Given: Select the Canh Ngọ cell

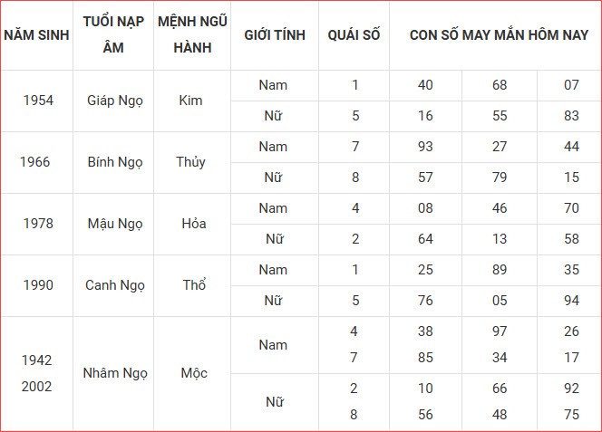Looking at the screenshot, I should [114, 285].
